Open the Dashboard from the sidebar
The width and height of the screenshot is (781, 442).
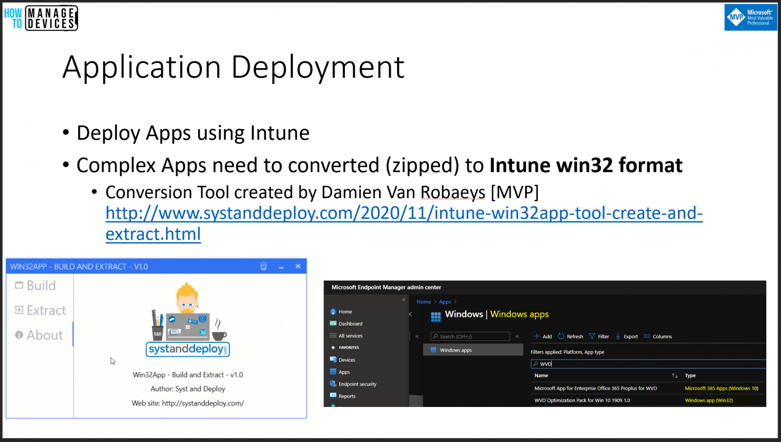333,323
